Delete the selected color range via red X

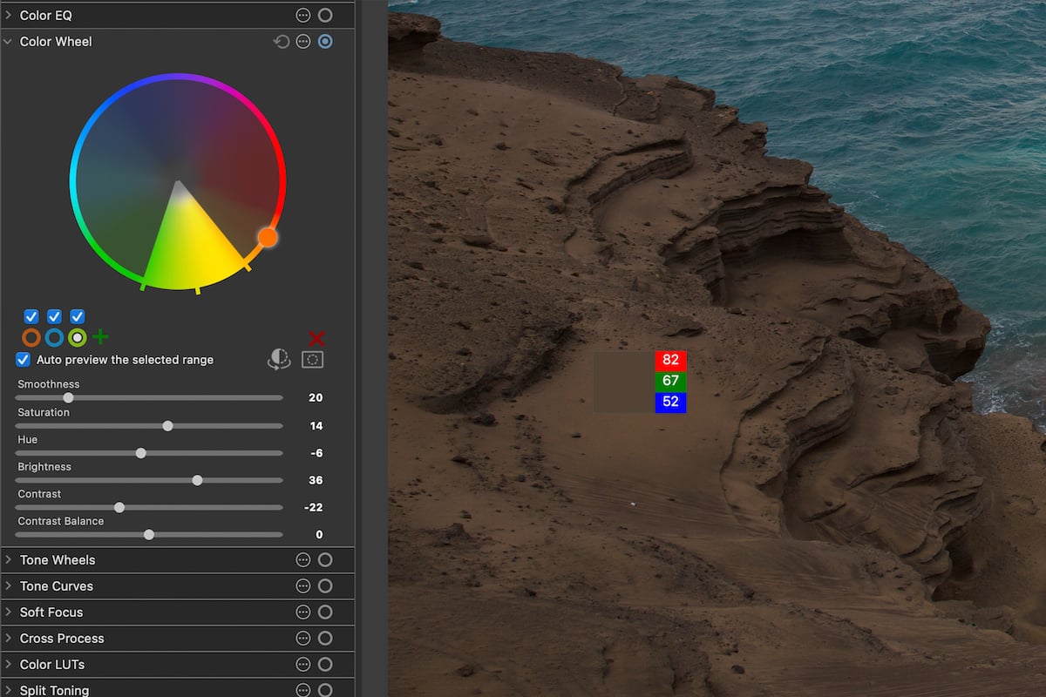316,340
